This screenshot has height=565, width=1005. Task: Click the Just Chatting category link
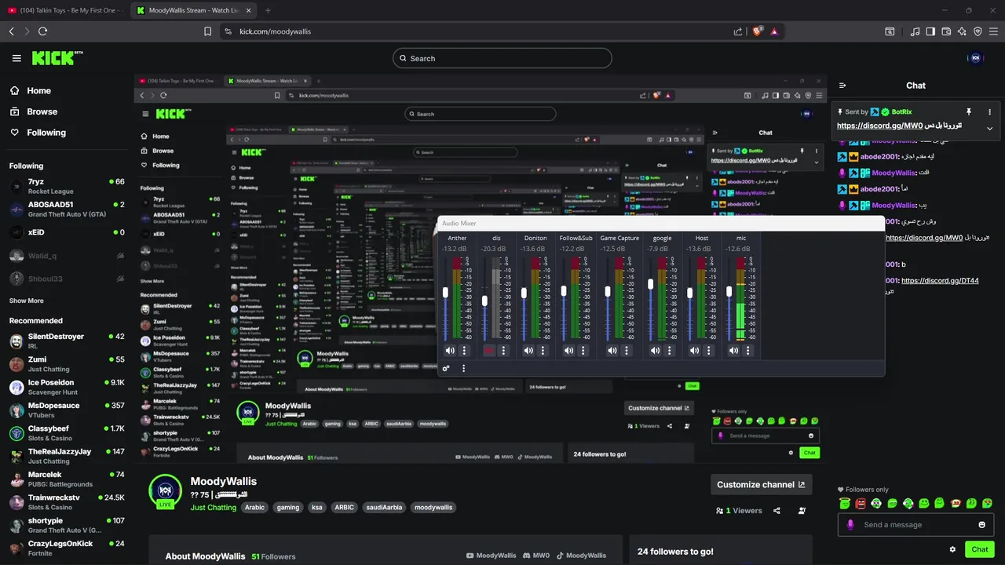[214, 508]
